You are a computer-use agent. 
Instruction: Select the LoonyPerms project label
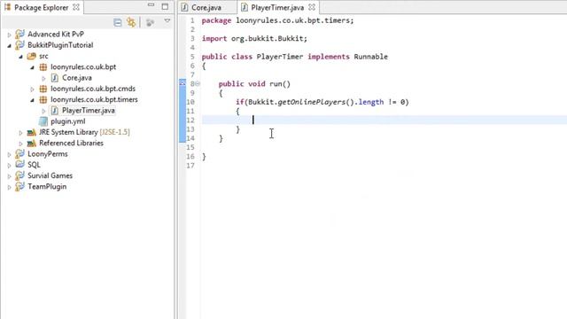point(47,153)
